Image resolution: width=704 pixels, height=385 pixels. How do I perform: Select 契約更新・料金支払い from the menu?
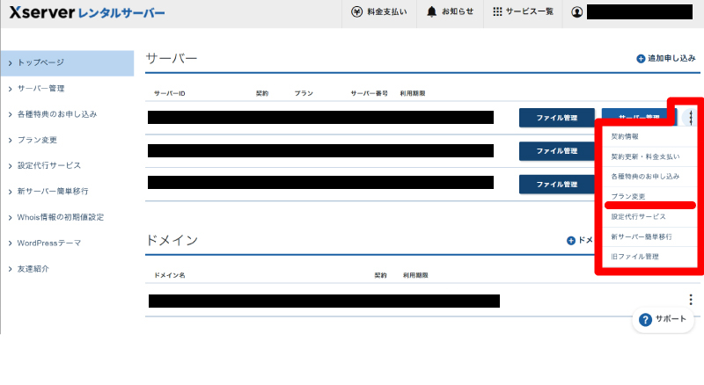(645, 156)
